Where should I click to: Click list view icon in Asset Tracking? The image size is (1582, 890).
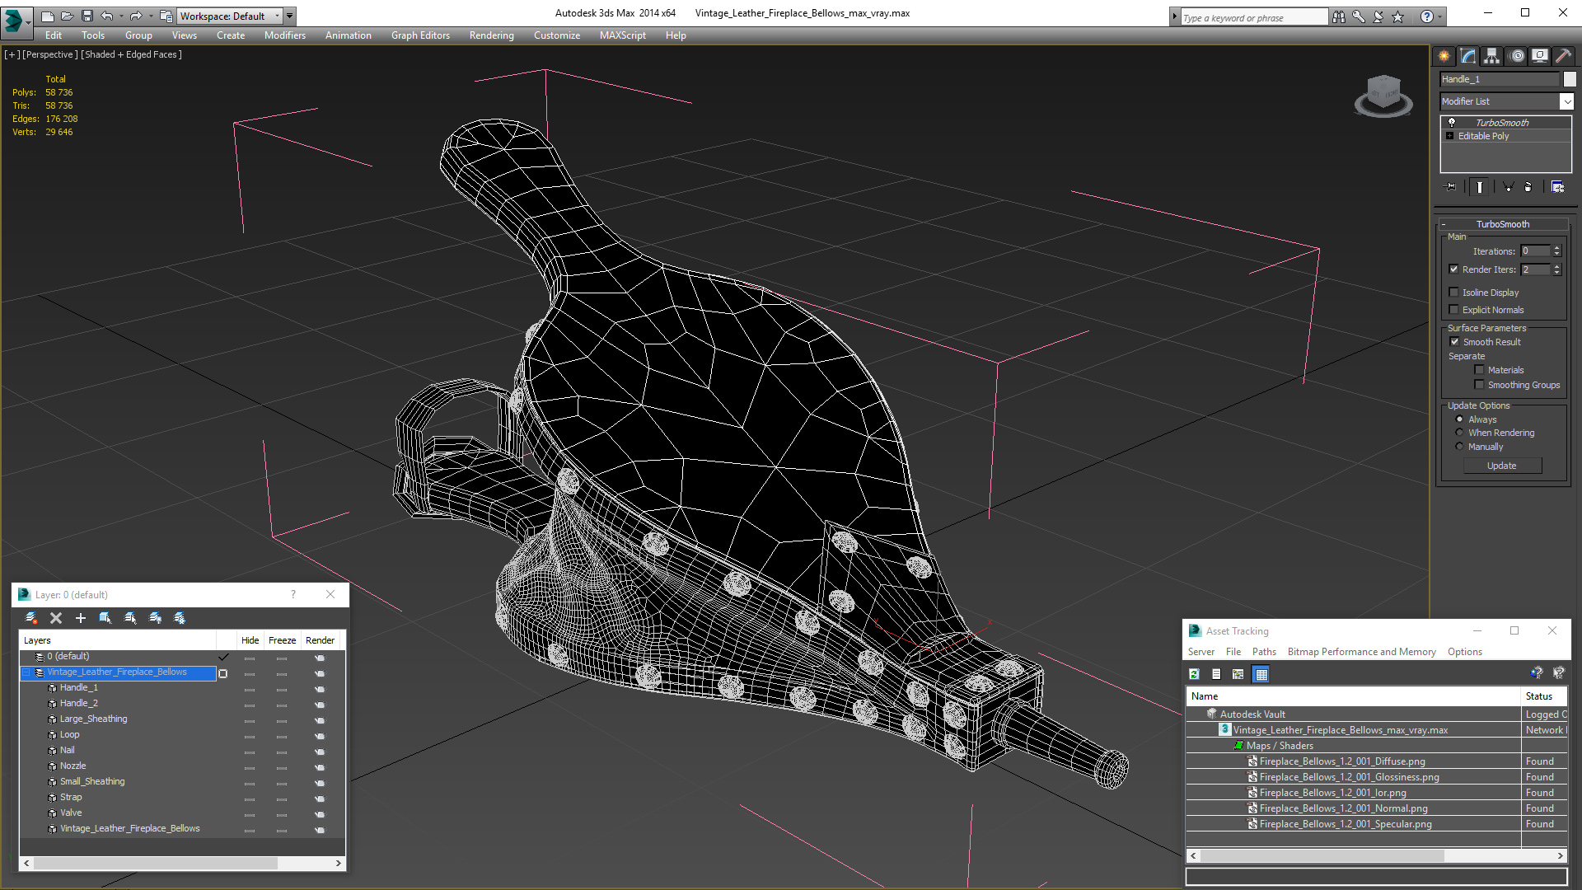click(1216, 674)
